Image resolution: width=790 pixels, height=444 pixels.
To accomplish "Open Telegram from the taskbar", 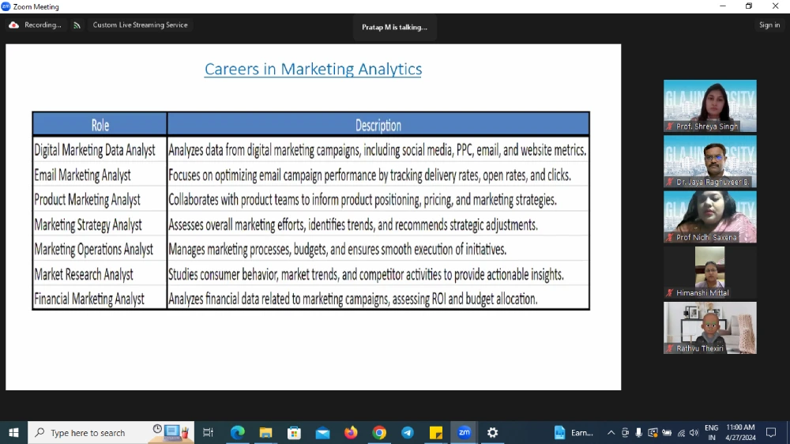I will click(x=408, y=432).
